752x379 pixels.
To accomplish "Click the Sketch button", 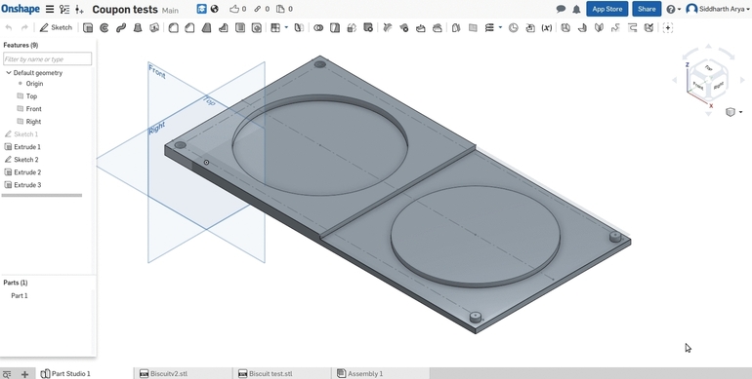I will pyautogui.click(x=56, y=27).
